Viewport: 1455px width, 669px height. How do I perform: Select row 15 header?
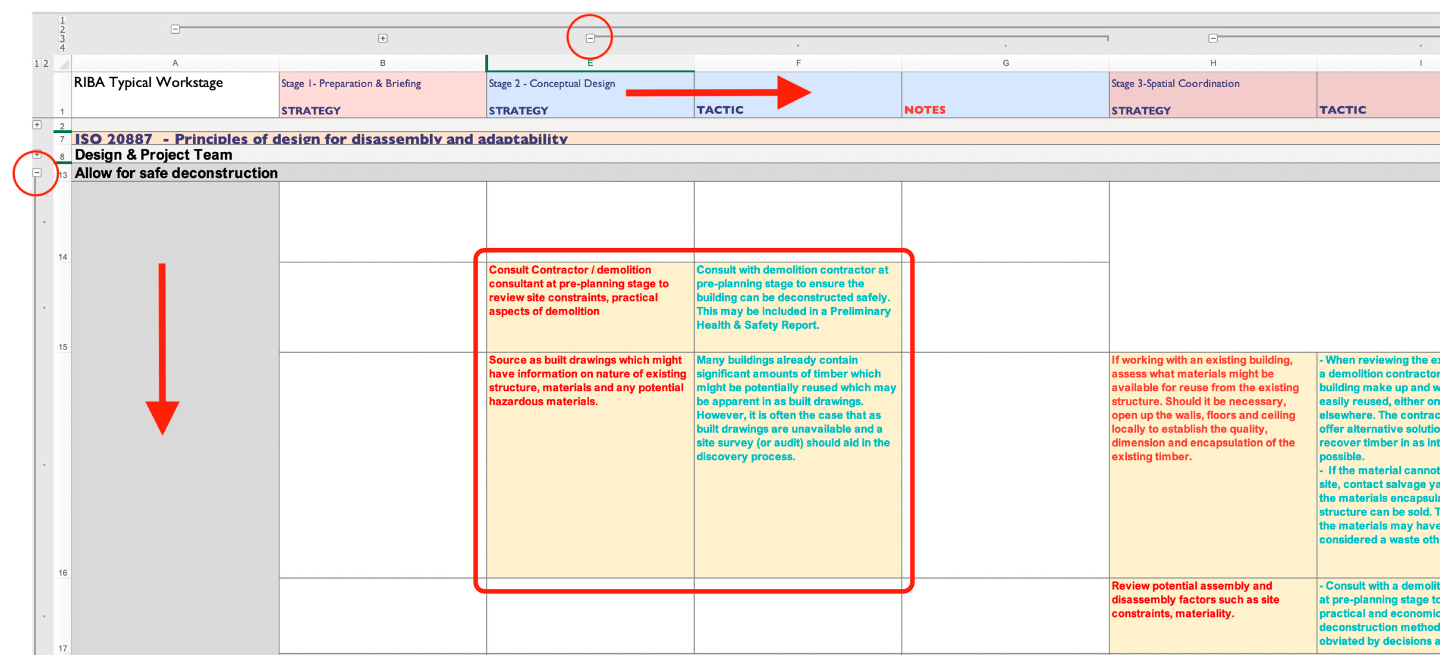(x=62, y=308)
